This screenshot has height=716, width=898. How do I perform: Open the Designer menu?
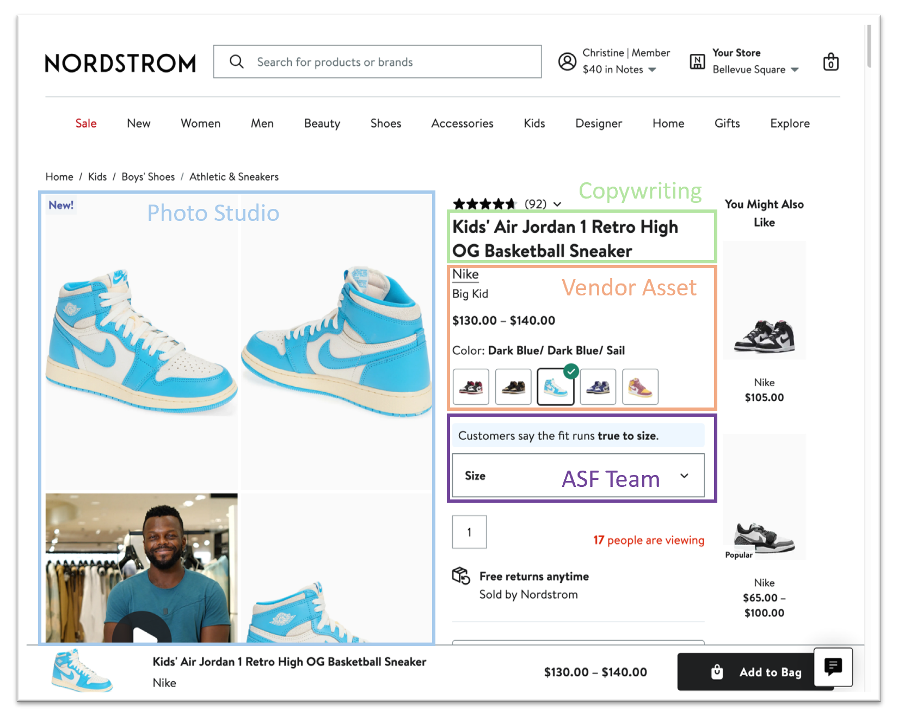pyautogui.click(x=599, y=124)
